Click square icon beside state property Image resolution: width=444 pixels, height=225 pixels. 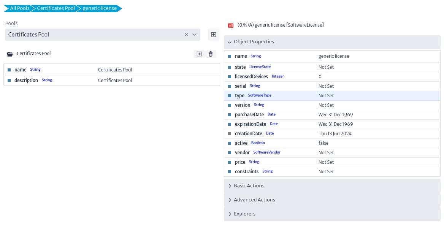tap(230, 67)
